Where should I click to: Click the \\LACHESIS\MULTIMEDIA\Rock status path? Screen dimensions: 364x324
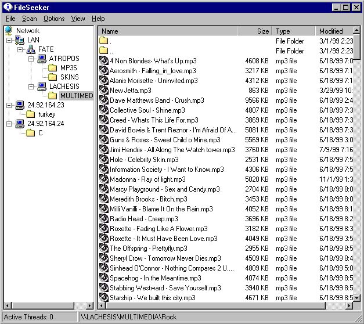(x=128, y=317)
